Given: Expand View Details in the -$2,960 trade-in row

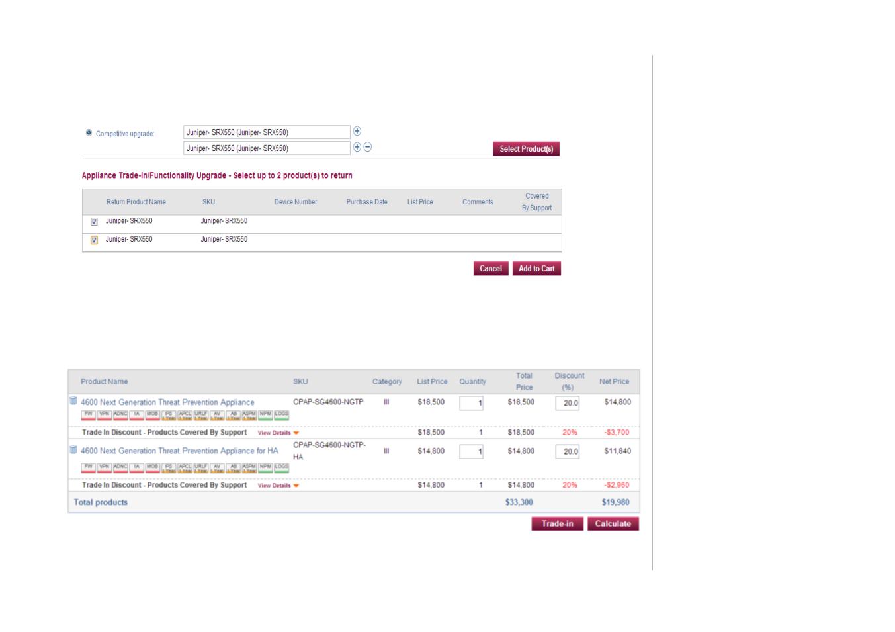Looking at the screenshot, I should tap(278, 486).
